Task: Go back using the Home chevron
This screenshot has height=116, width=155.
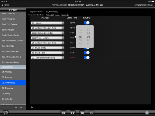Action: click(x=5, y=5)
